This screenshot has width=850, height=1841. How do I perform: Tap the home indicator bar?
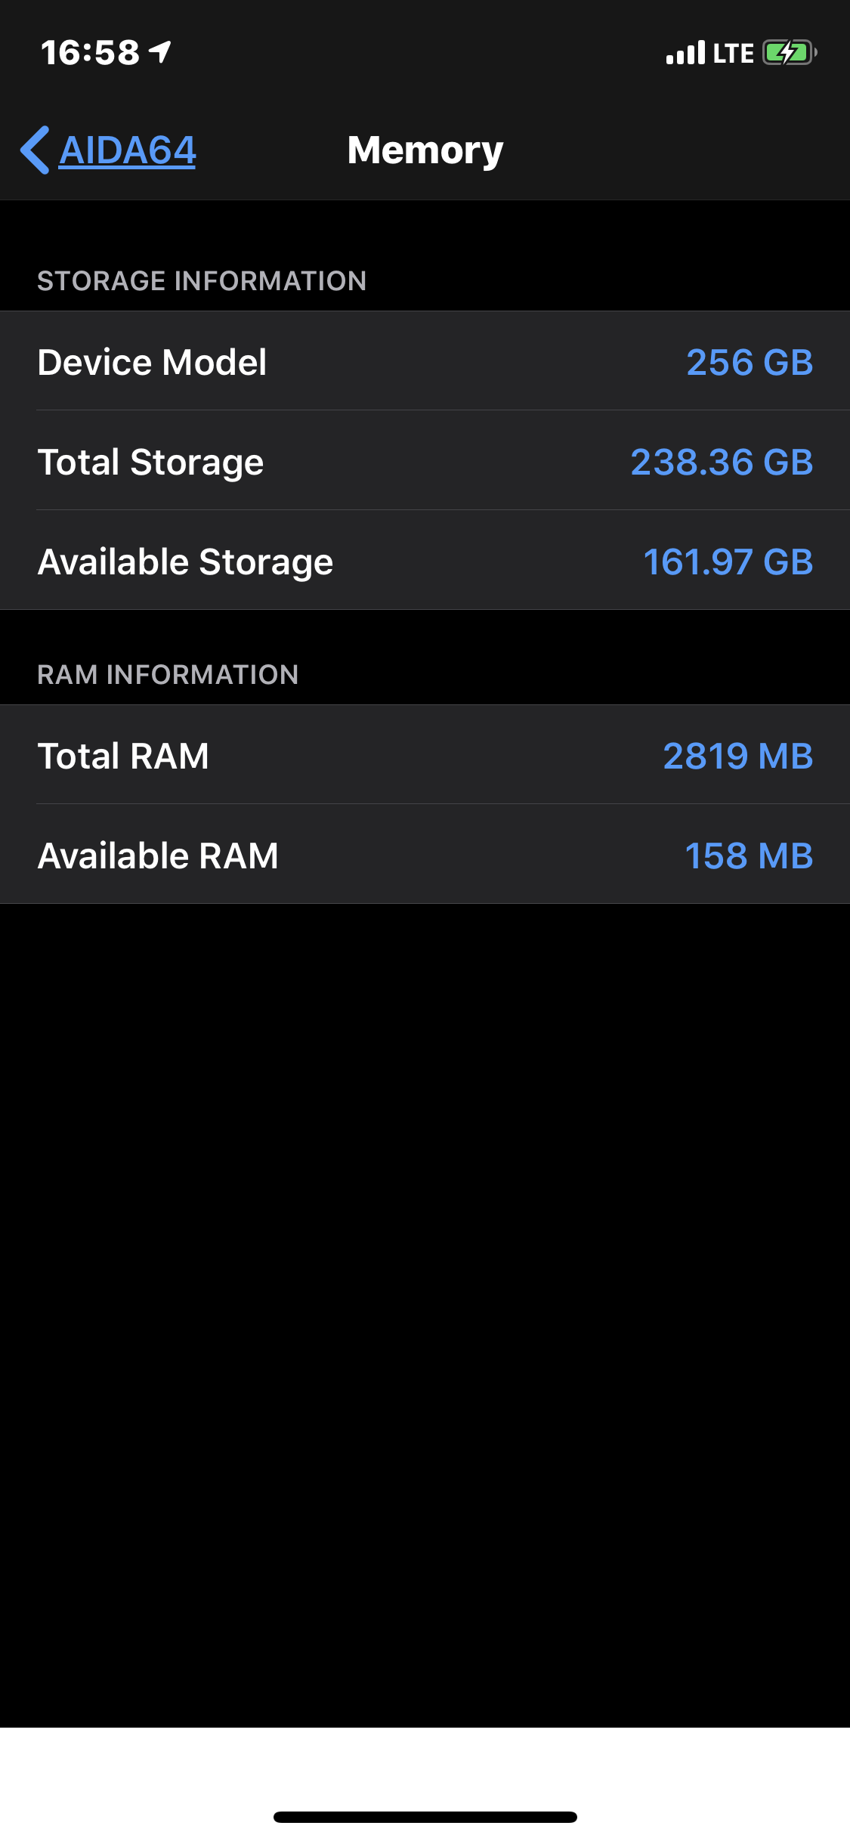[x=425, y=1817]
